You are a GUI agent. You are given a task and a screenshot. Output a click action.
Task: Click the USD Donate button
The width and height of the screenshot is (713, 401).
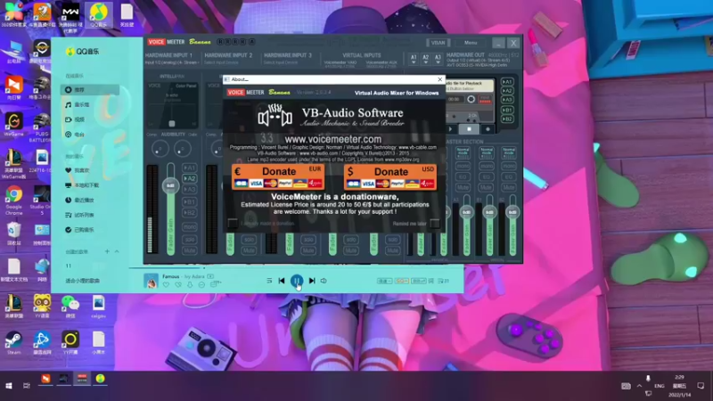(x=390, y=176)
